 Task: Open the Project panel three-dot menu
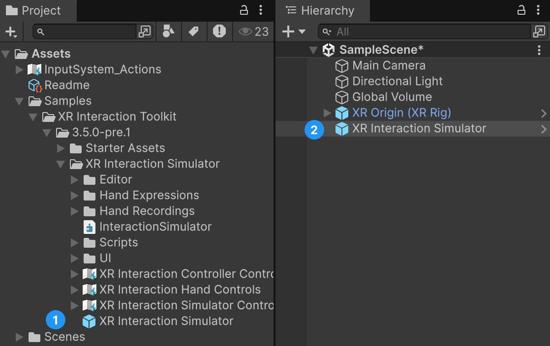(261, 10)
